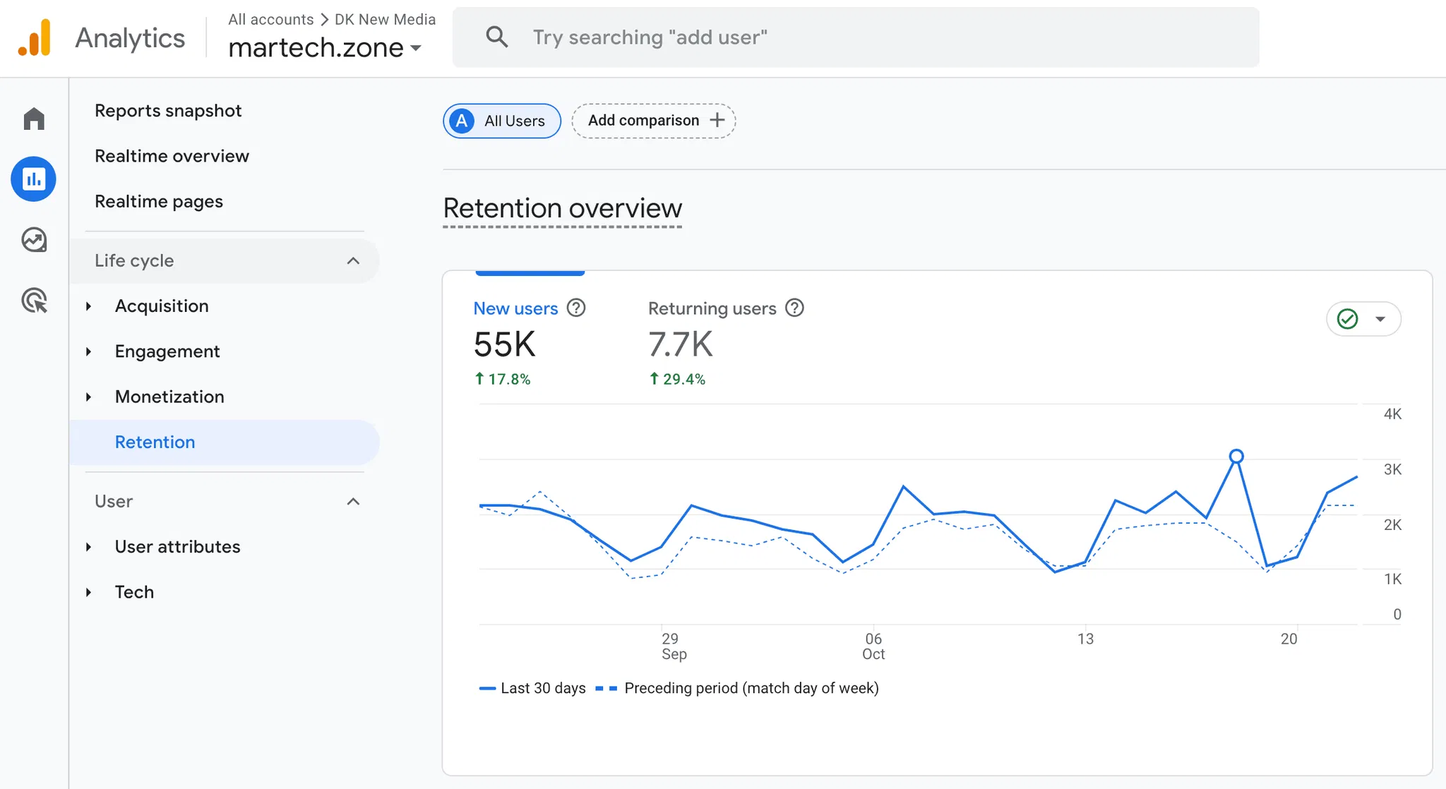The image size is (1446, 789).
Task: Open the Advertising icon in left rail
Action: (x=34, y=301)
